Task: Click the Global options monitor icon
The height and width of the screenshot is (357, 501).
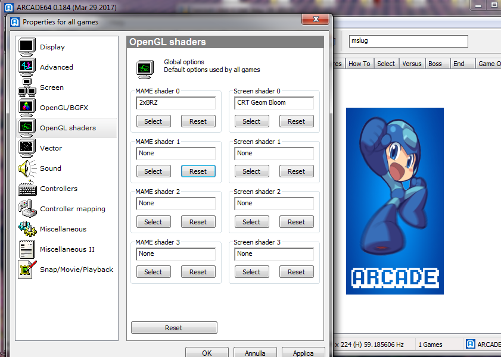Action: 145,69
